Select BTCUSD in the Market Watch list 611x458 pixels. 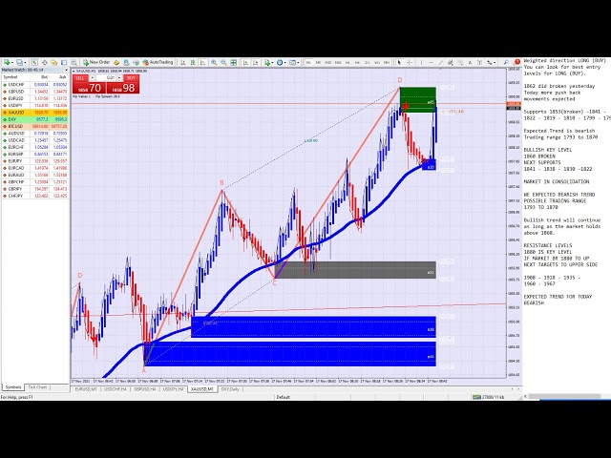[x=15, y=126]
